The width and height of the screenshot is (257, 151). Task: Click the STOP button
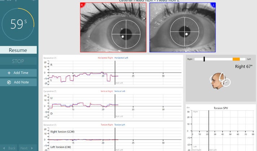point(18,61)
